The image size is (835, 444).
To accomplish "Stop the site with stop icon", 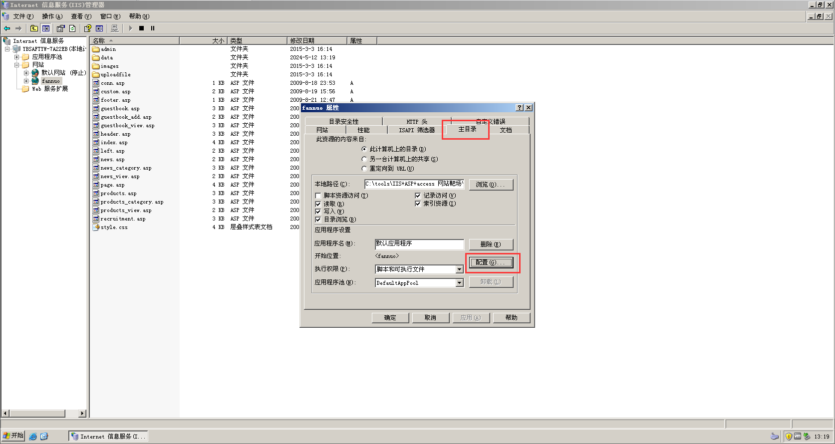I will click(x=142, y=28).
